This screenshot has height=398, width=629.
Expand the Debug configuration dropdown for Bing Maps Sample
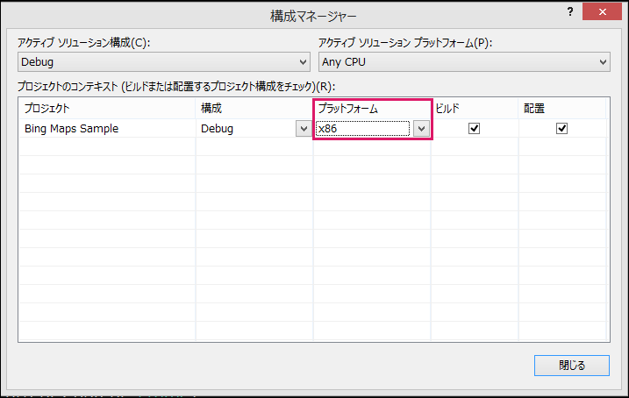(304, 129)
